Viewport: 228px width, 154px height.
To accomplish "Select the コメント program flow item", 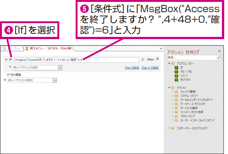I will point(184,75).
